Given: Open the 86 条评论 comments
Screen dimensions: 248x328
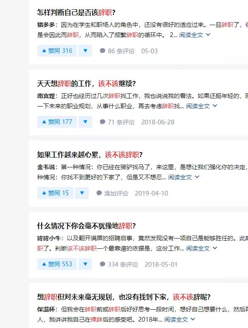Looking at the screenshot, I should coord(117,51).
